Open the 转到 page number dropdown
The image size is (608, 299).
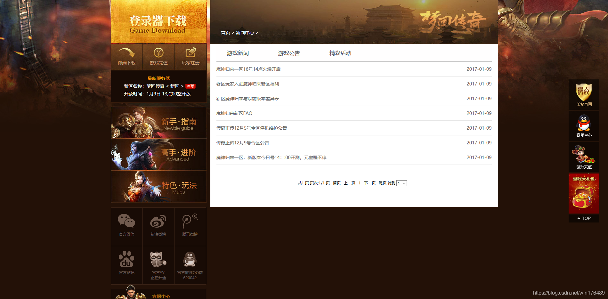pos(401,183)
